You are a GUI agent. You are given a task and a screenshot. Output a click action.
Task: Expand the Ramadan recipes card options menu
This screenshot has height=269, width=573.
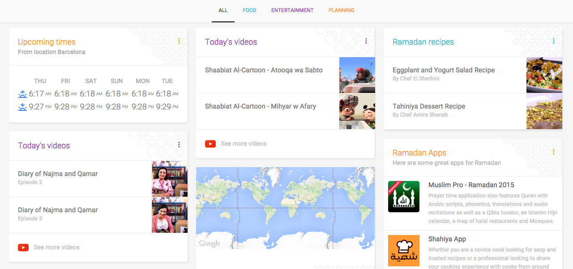pyautogui.click(x=553, y=41)
